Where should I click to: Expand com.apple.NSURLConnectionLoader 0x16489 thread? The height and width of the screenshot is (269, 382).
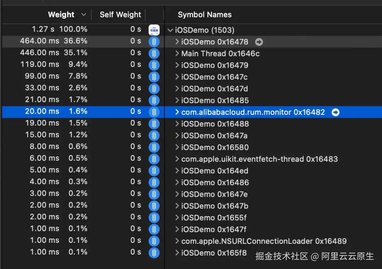tap(177, 241)
